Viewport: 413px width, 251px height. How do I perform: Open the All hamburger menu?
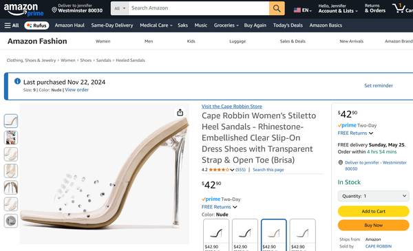tap(12, 25)
